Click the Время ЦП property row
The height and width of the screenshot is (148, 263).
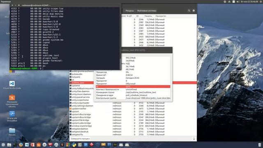coord(133,75)
